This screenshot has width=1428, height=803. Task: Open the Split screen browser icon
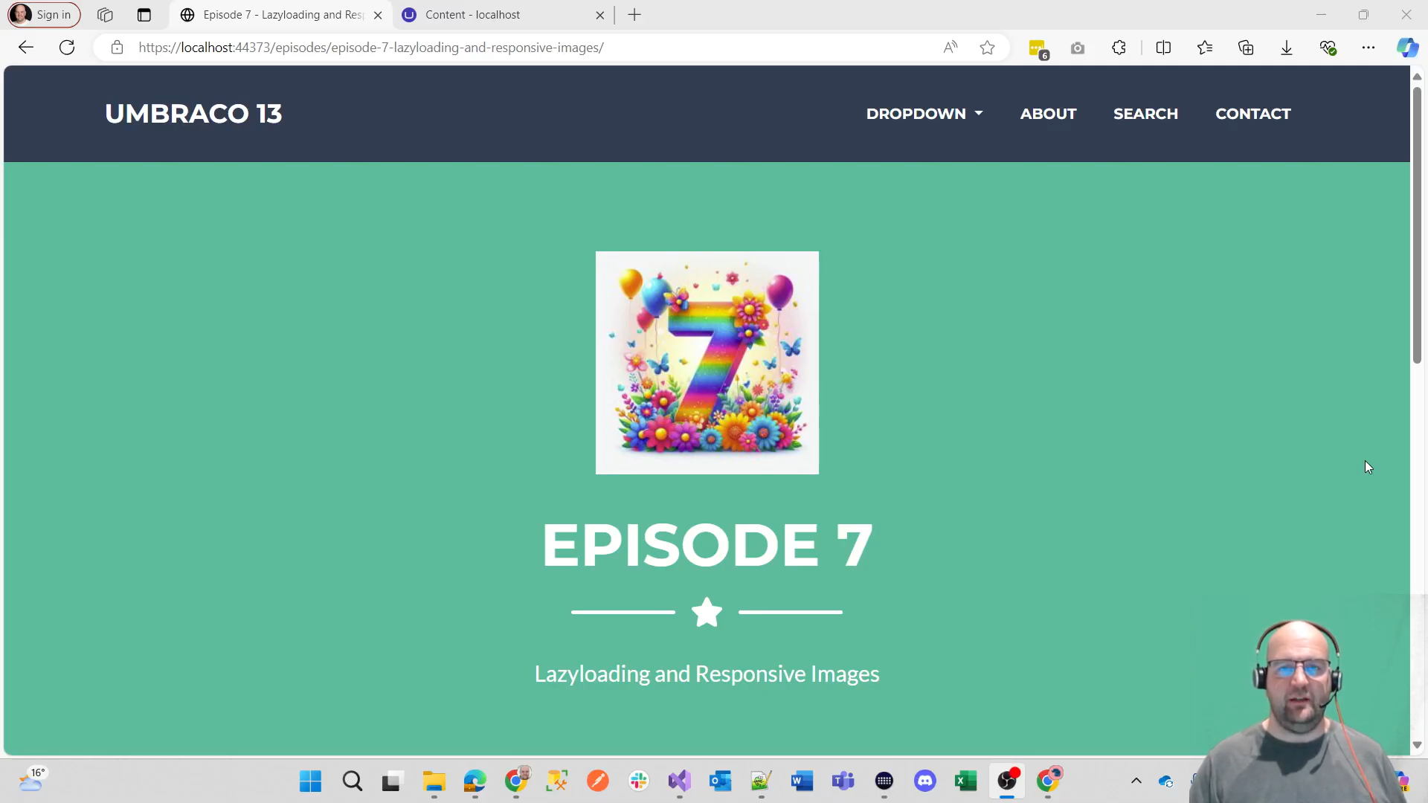(1164, 47)
